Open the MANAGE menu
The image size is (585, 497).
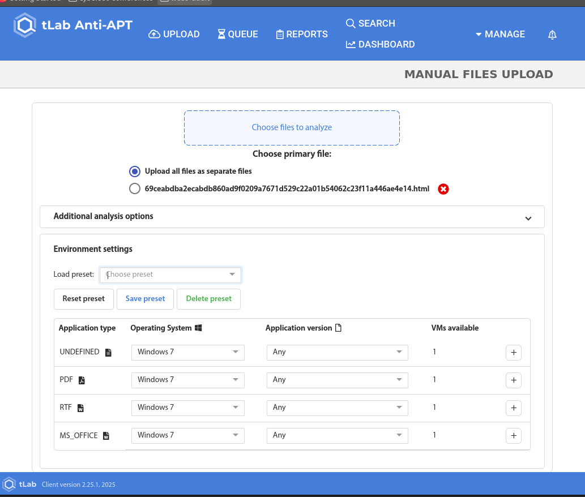[x=500, y=35]
